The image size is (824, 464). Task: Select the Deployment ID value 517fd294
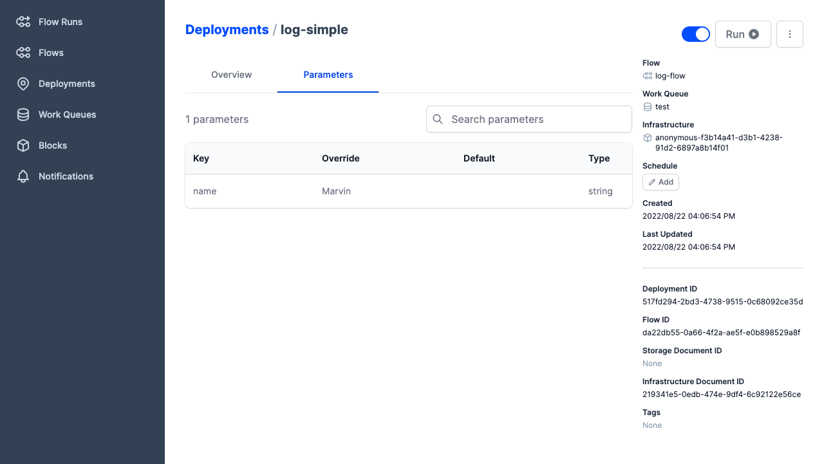click(x=723, y=302)
